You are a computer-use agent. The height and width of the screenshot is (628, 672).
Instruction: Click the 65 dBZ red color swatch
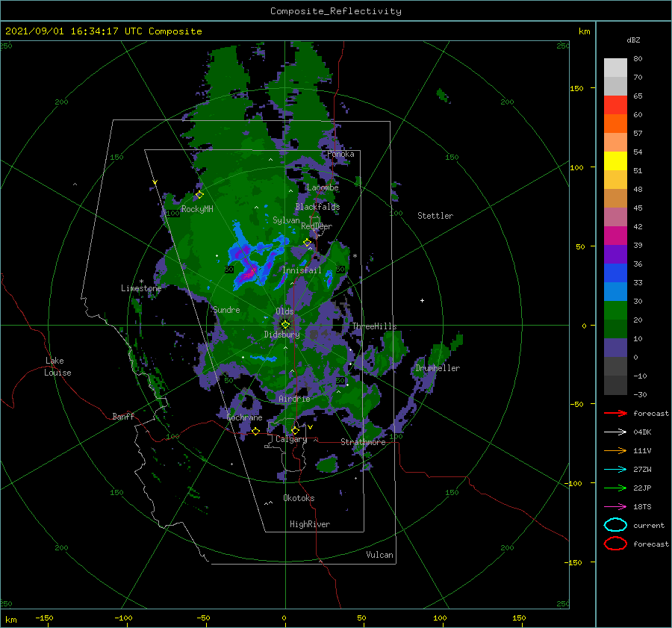[615, 105]
